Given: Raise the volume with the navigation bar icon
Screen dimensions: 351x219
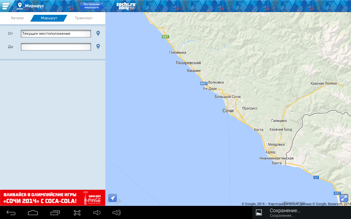Looking at the screenshot, I should pos(117,213).
